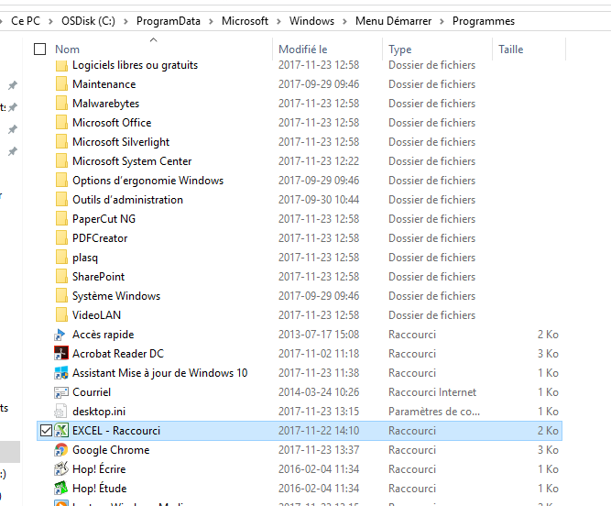The height and width of the screenshot is (506, 611).
Task: Click the Accès rapide date 2013-07-17 15:08
Action: 319,335
